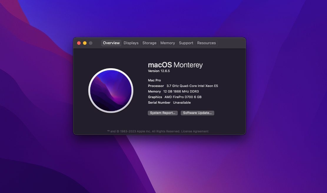
Task: Minimize window with the yellow button
Action: 85,43
